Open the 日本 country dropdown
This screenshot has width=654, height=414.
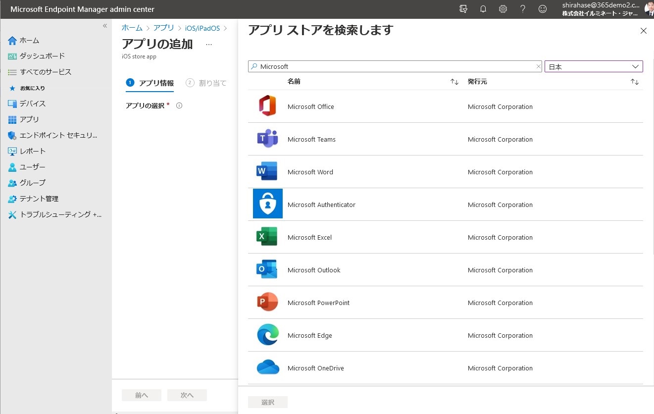click(594, 66)
